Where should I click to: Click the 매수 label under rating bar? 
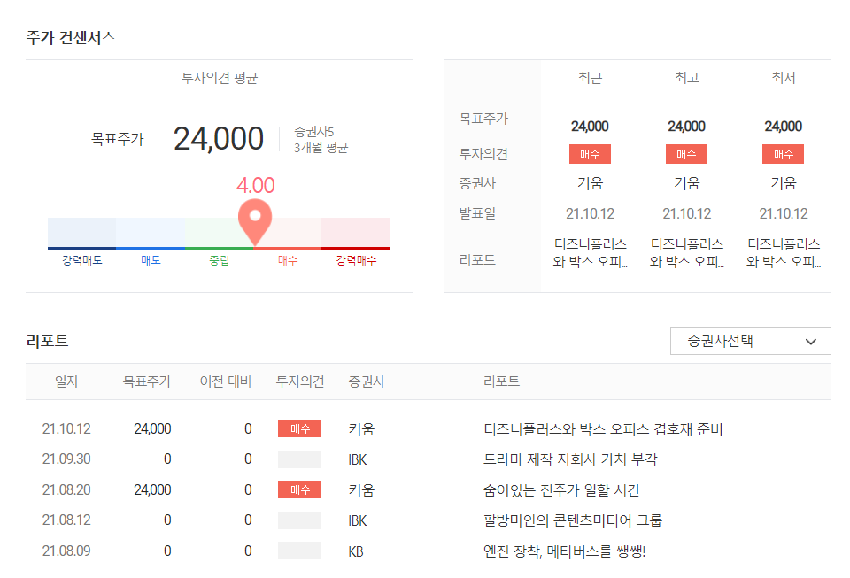coord(288,260)
